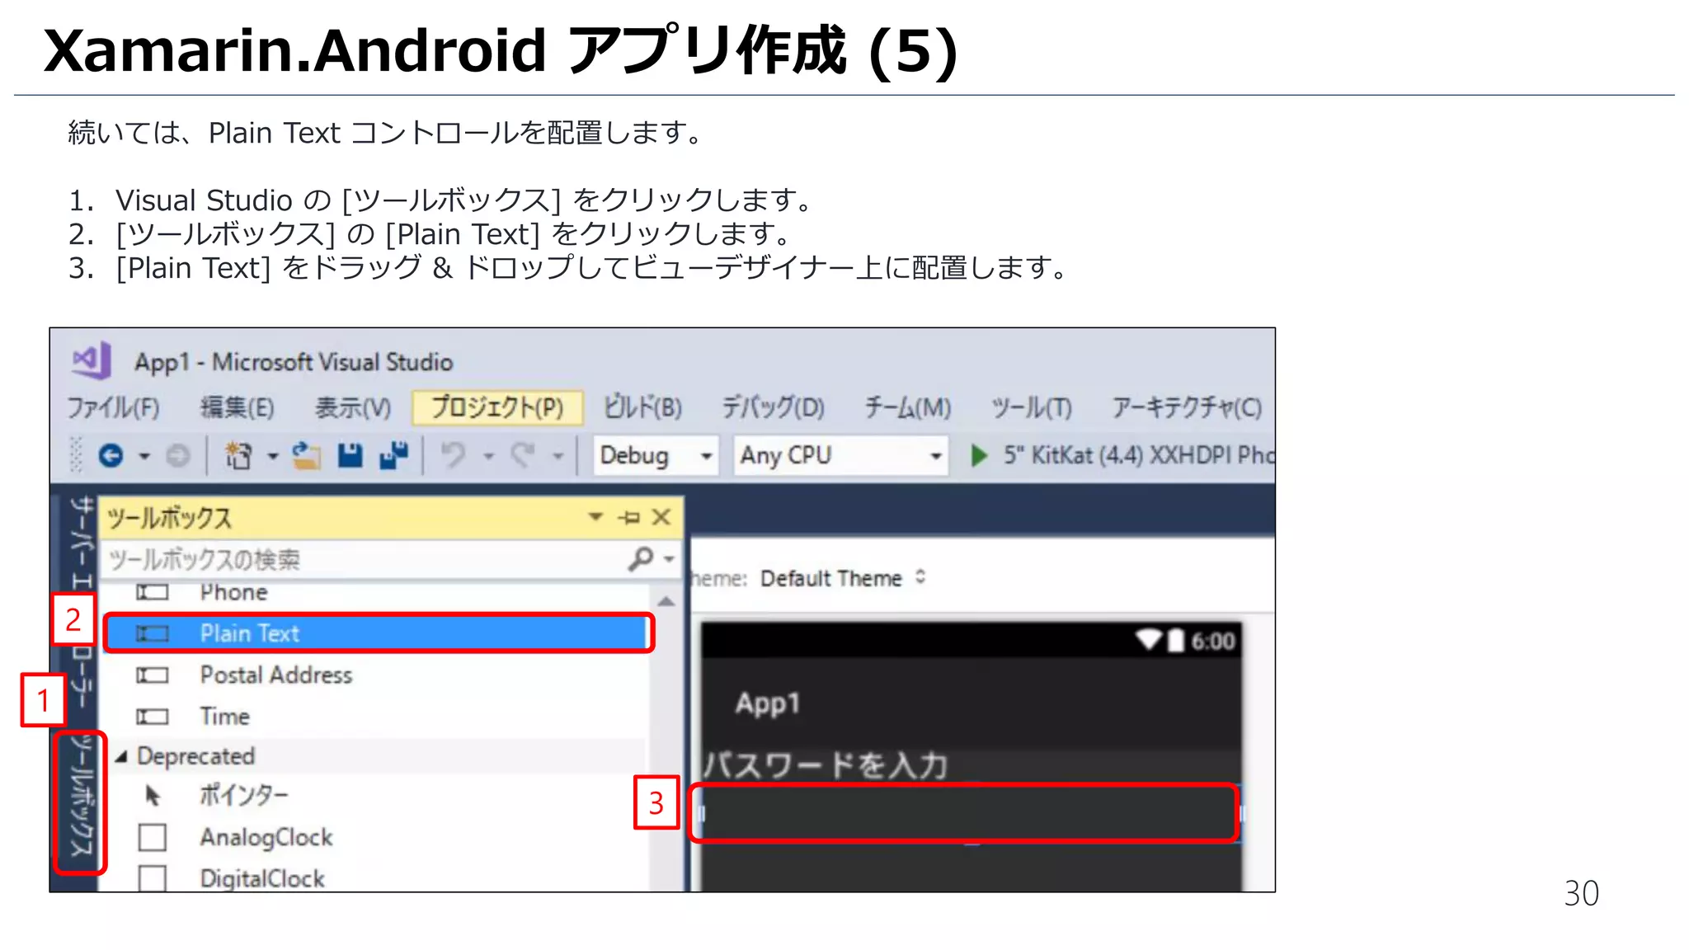This screenshot has height=950, width=1689.
Task: Click the App1 title in designer preview
Action: [x=768, y=703]
